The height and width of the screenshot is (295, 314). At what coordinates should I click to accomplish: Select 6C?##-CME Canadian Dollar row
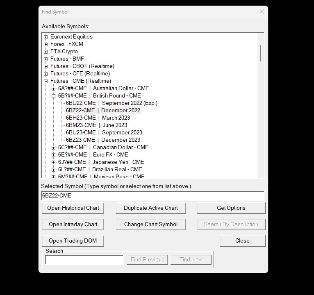pyautogui.click(x=103, y=147)
